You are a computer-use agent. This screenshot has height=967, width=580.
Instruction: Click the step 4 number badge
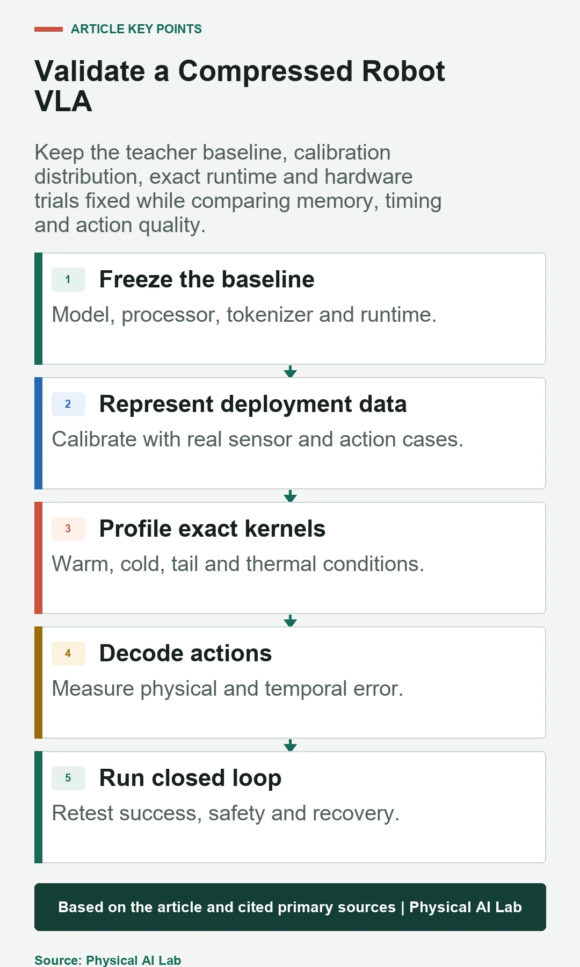pos(68,653)
